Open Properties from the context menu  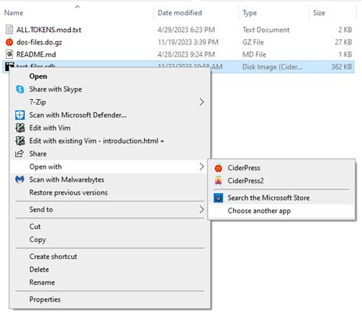pyautogui.click(x=110, y=299)
